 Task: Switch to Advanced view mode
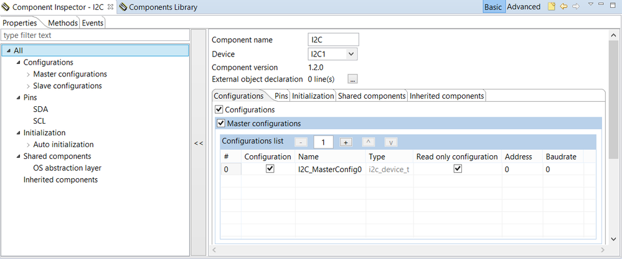524,7
